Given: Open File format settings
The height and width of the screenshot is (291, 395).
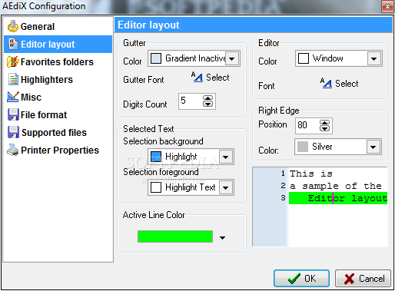Looking at the screenshot, I should tap(58, 115).
